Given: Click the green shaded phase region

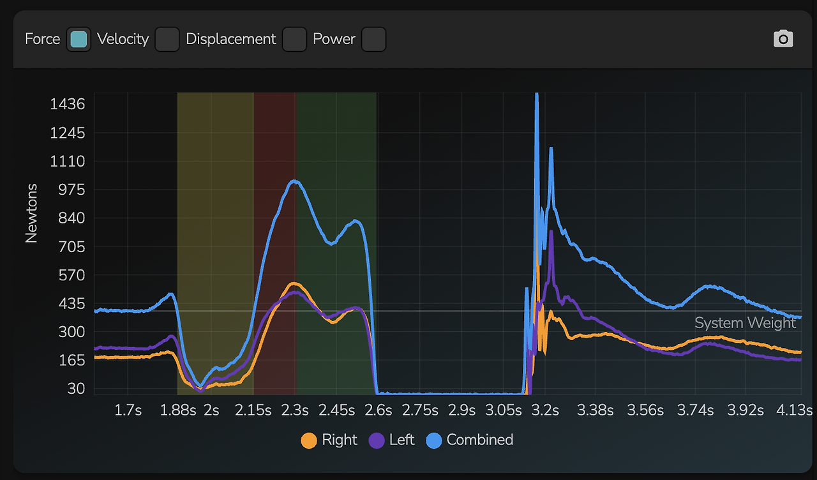Looking at the screenshot, I should (x=336, y=243).
